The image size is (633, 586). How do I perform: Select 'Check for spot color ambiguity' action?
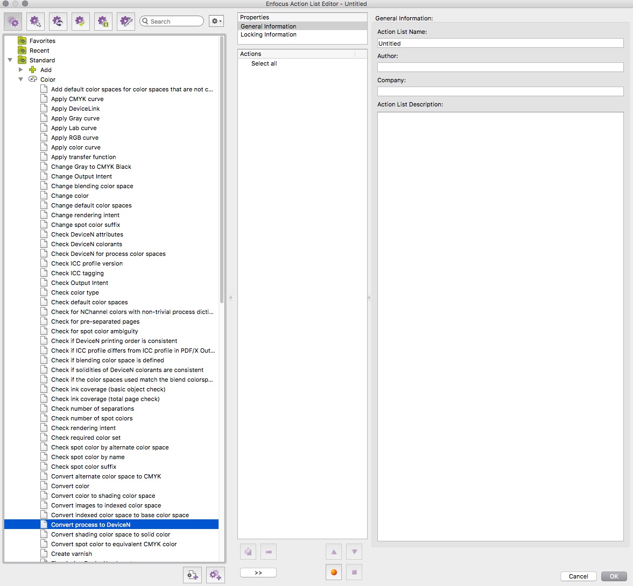[95, 331]
